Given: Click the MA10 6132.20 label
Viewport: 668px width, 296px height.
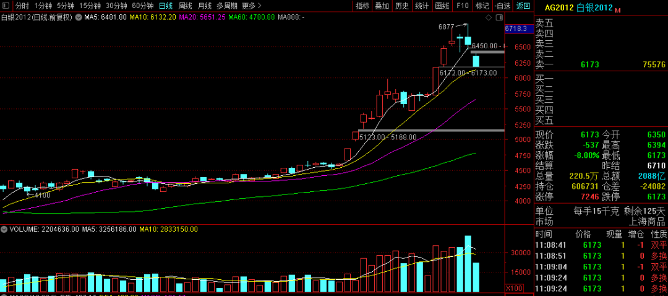Looking at the screenshot, I should 153,17.
